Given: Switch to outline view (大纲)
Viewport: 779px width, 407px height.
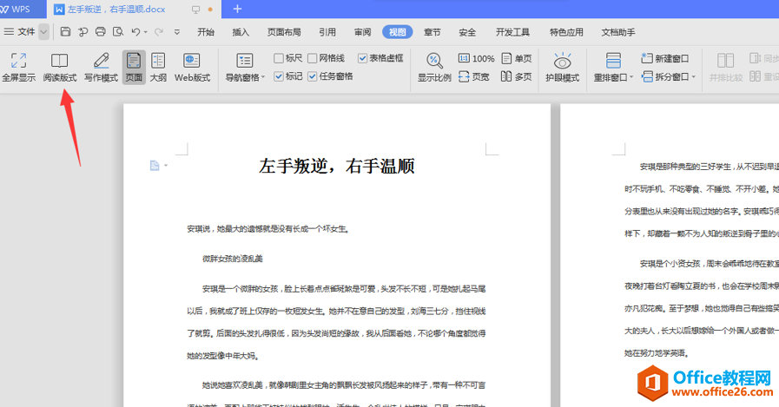Looking at the screenshot, I should point(158,67).
